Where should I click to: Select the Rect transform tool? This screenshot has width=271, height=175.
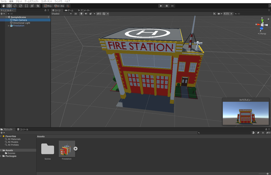pyautogui.click(x=26, y=6)
